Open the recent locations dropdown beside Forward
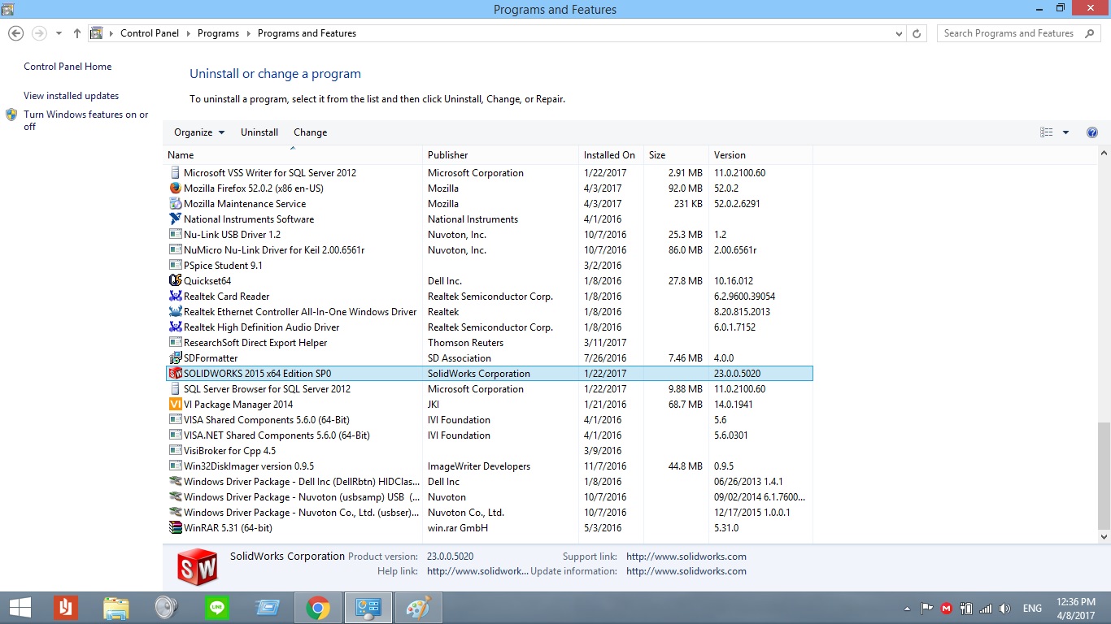Image resolution: width=1111 pixels, height=624 pixels. tap(59, 33)
